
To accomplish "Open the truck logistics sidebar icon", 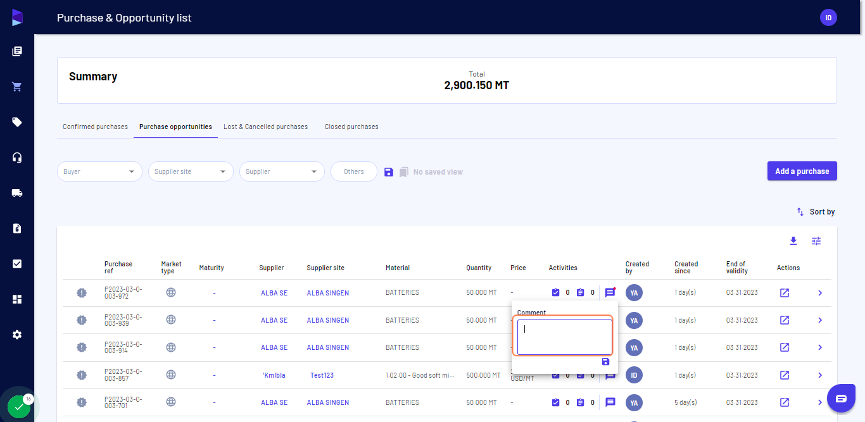I will point(17,193).
